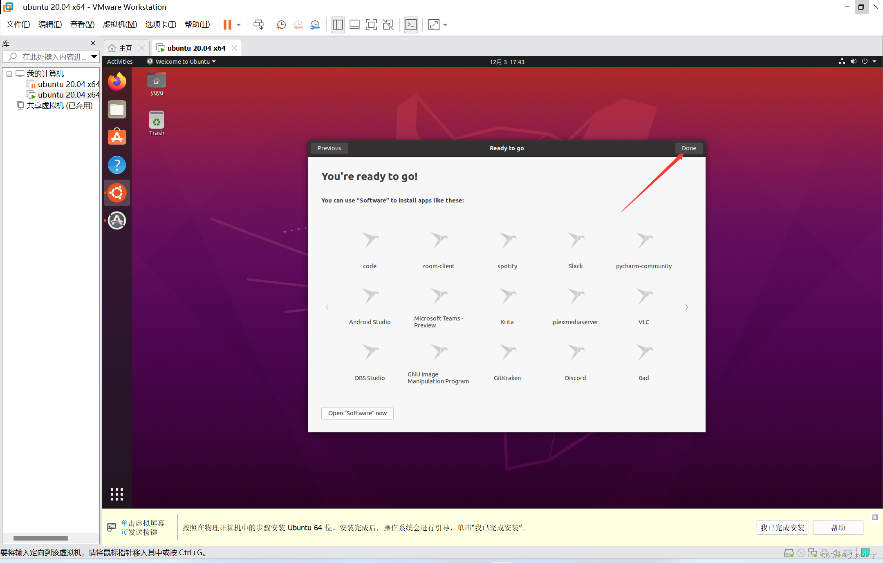Screen dimensions: 883x563
Task: Show the applications grid
Action: [x=117, y=494]
